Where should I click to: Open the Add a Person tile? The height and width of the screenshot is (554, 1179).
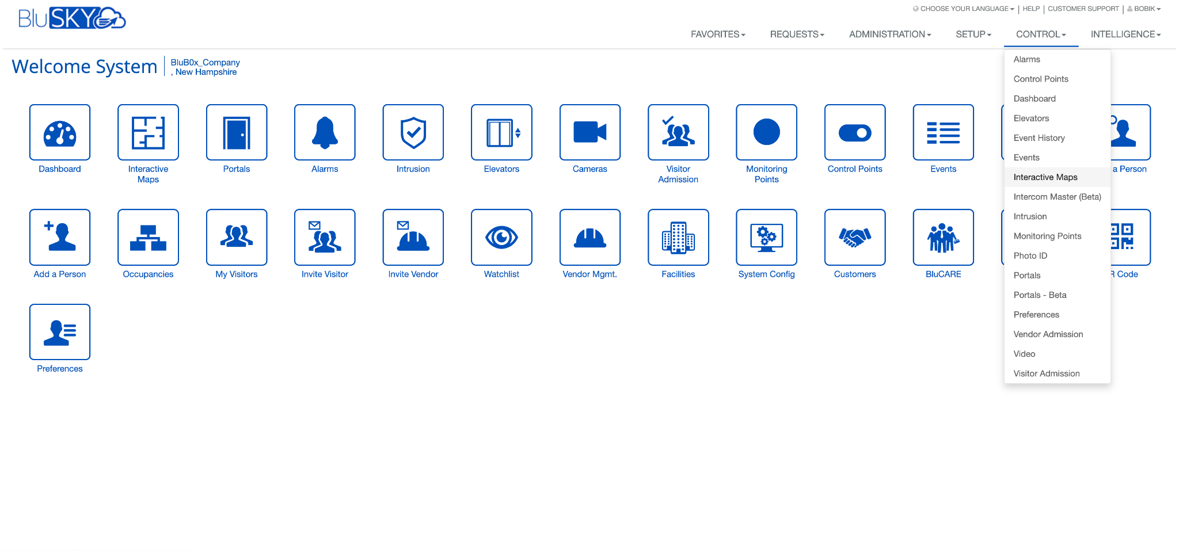[59, 237]
